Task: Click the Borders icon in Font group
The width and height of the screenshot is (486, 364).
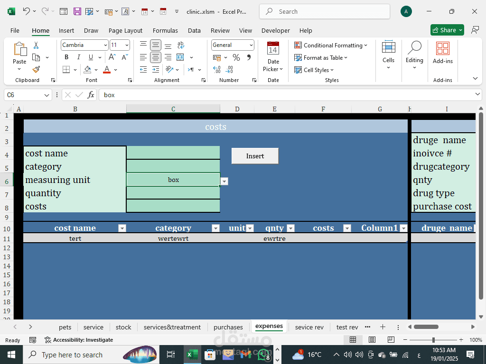Action: coord(66,69)
